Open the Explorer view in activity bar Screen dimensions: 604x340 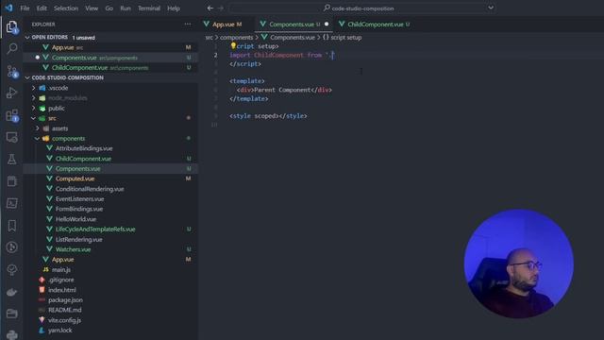click(12, 27)
